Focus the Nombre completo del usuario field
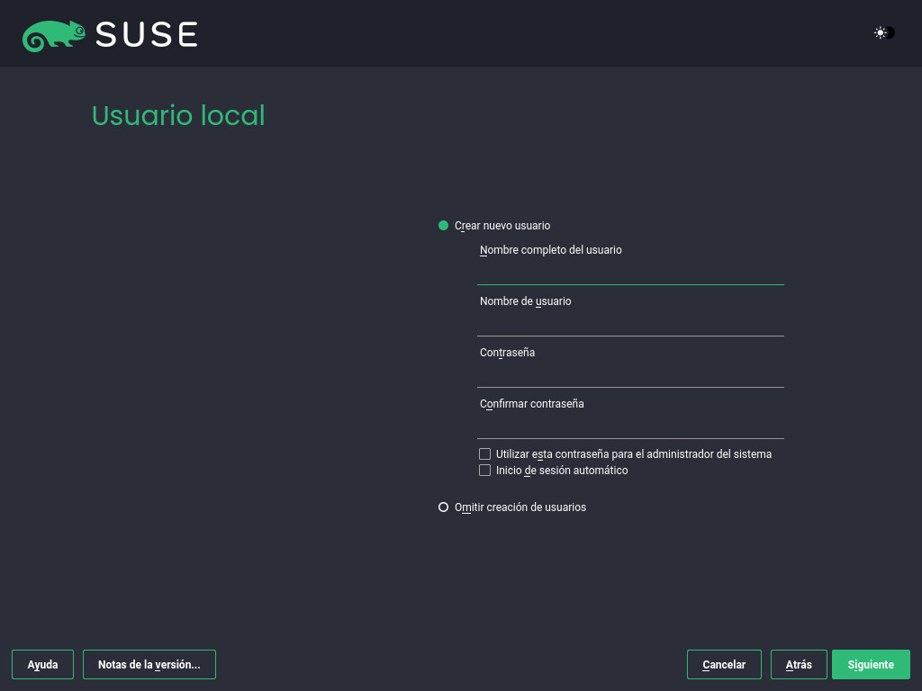 click(630, 274)
